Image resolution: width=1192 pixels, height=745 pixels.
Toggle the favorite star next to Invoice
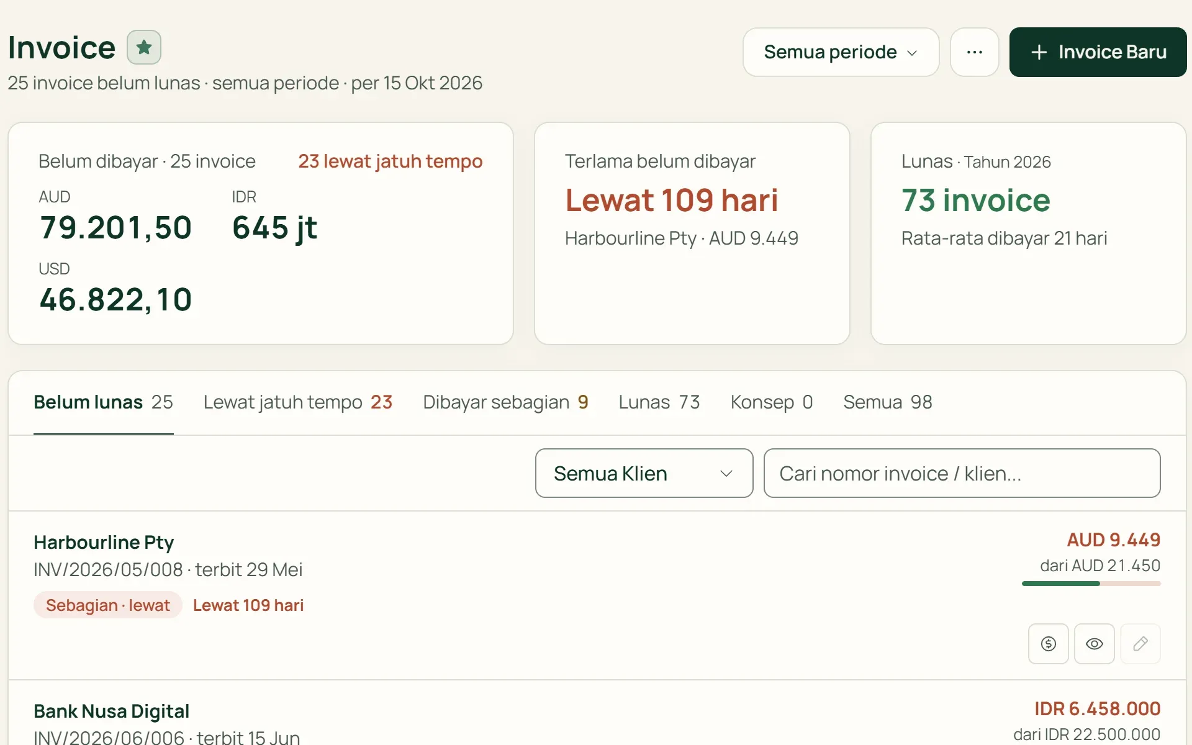pos(144,47)
